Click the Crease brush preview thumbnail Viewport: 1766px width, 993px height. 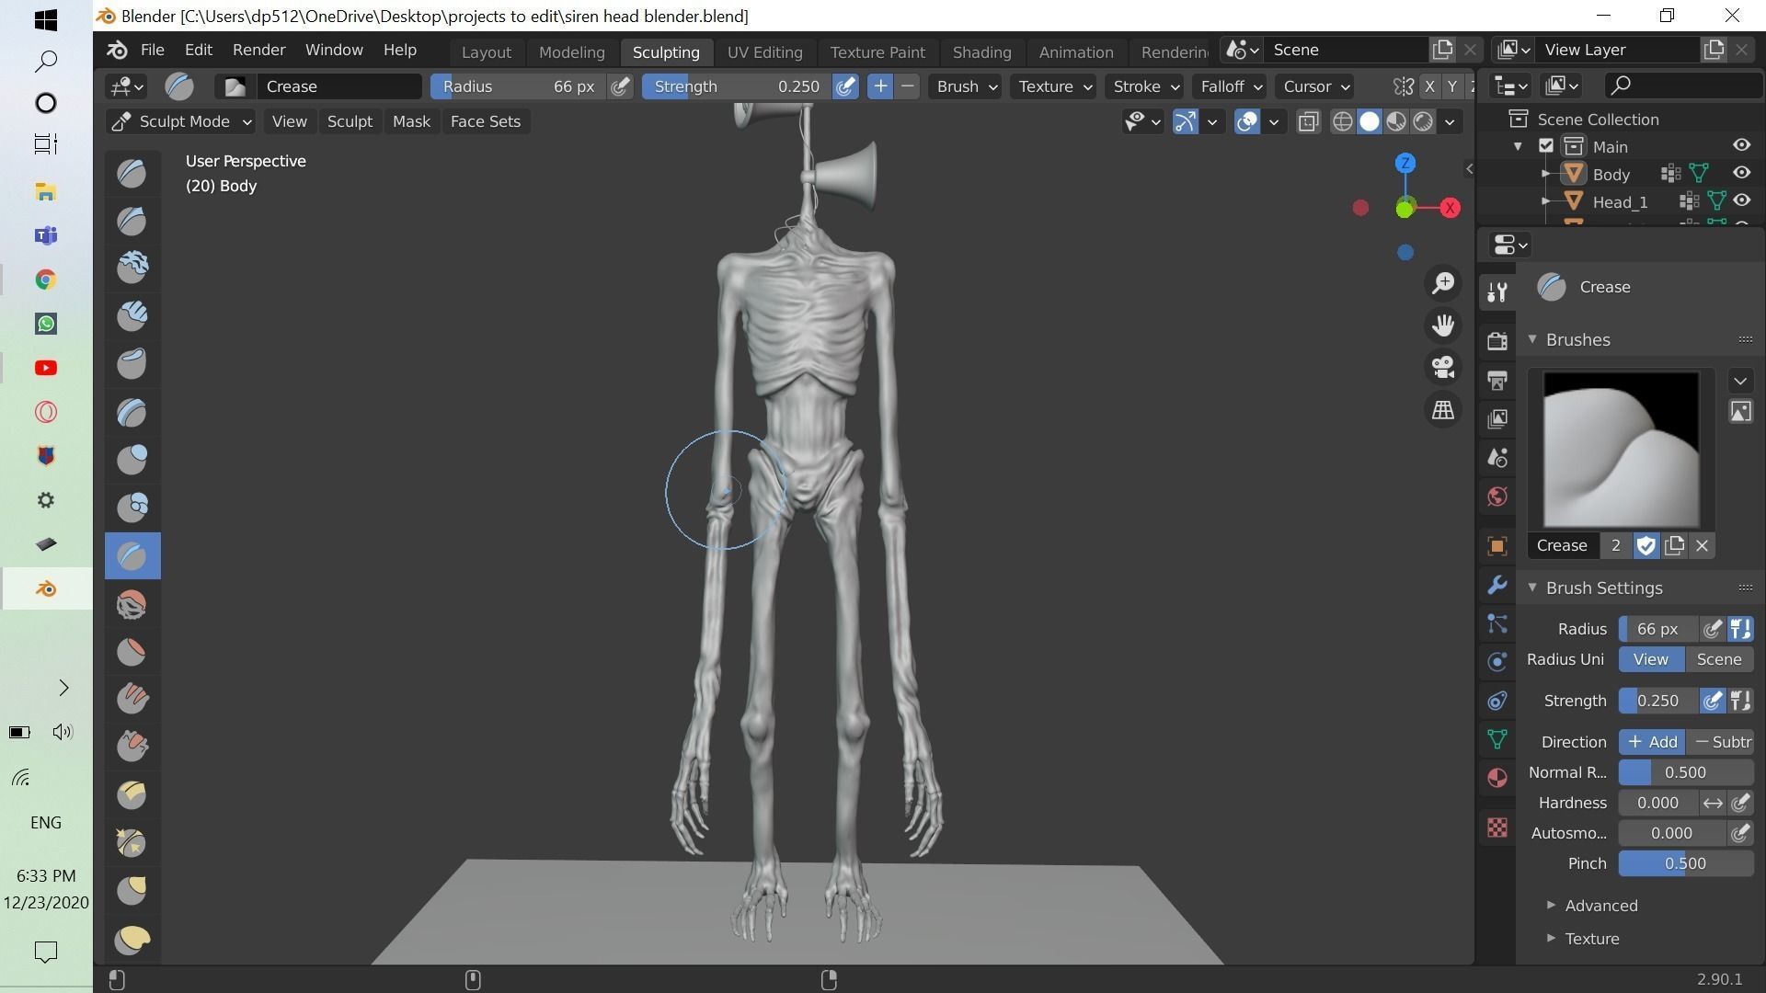(1621, 450)
